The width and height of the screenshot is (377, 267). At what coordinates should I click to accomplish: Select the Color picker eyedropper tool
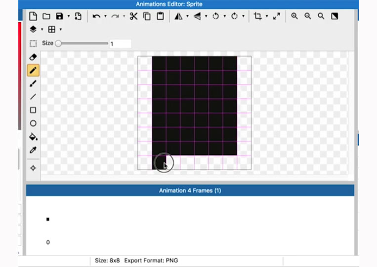[33, 150]
